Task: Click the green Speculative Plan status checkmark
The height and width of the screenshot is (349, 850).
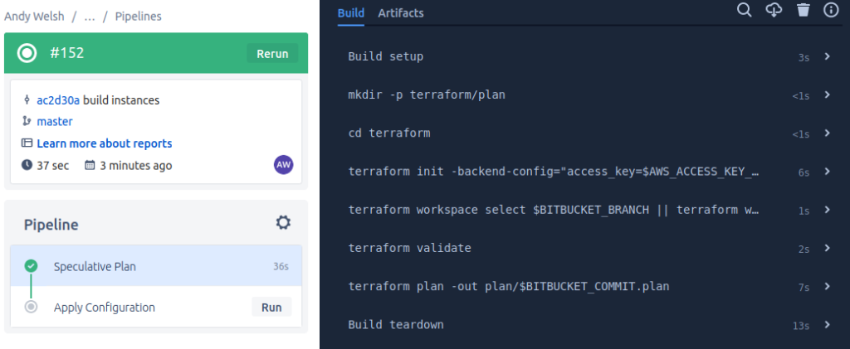Action: pos(32,265)
